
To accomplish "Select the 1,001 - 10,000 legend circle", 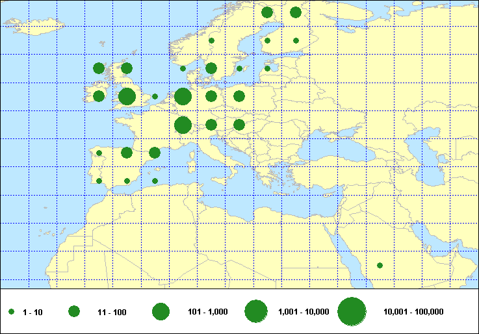I will point(256,312).
